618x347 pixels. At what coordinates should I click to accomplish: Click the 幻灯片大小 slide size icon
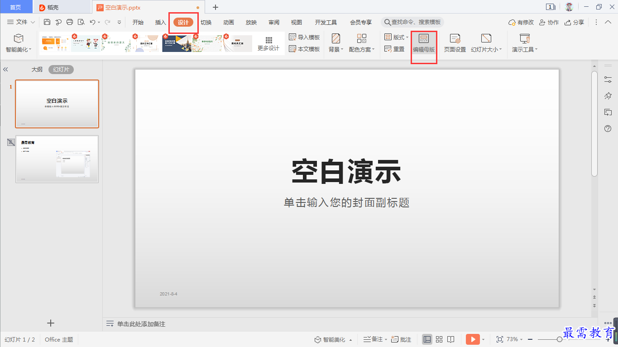(x=486, y=38)
